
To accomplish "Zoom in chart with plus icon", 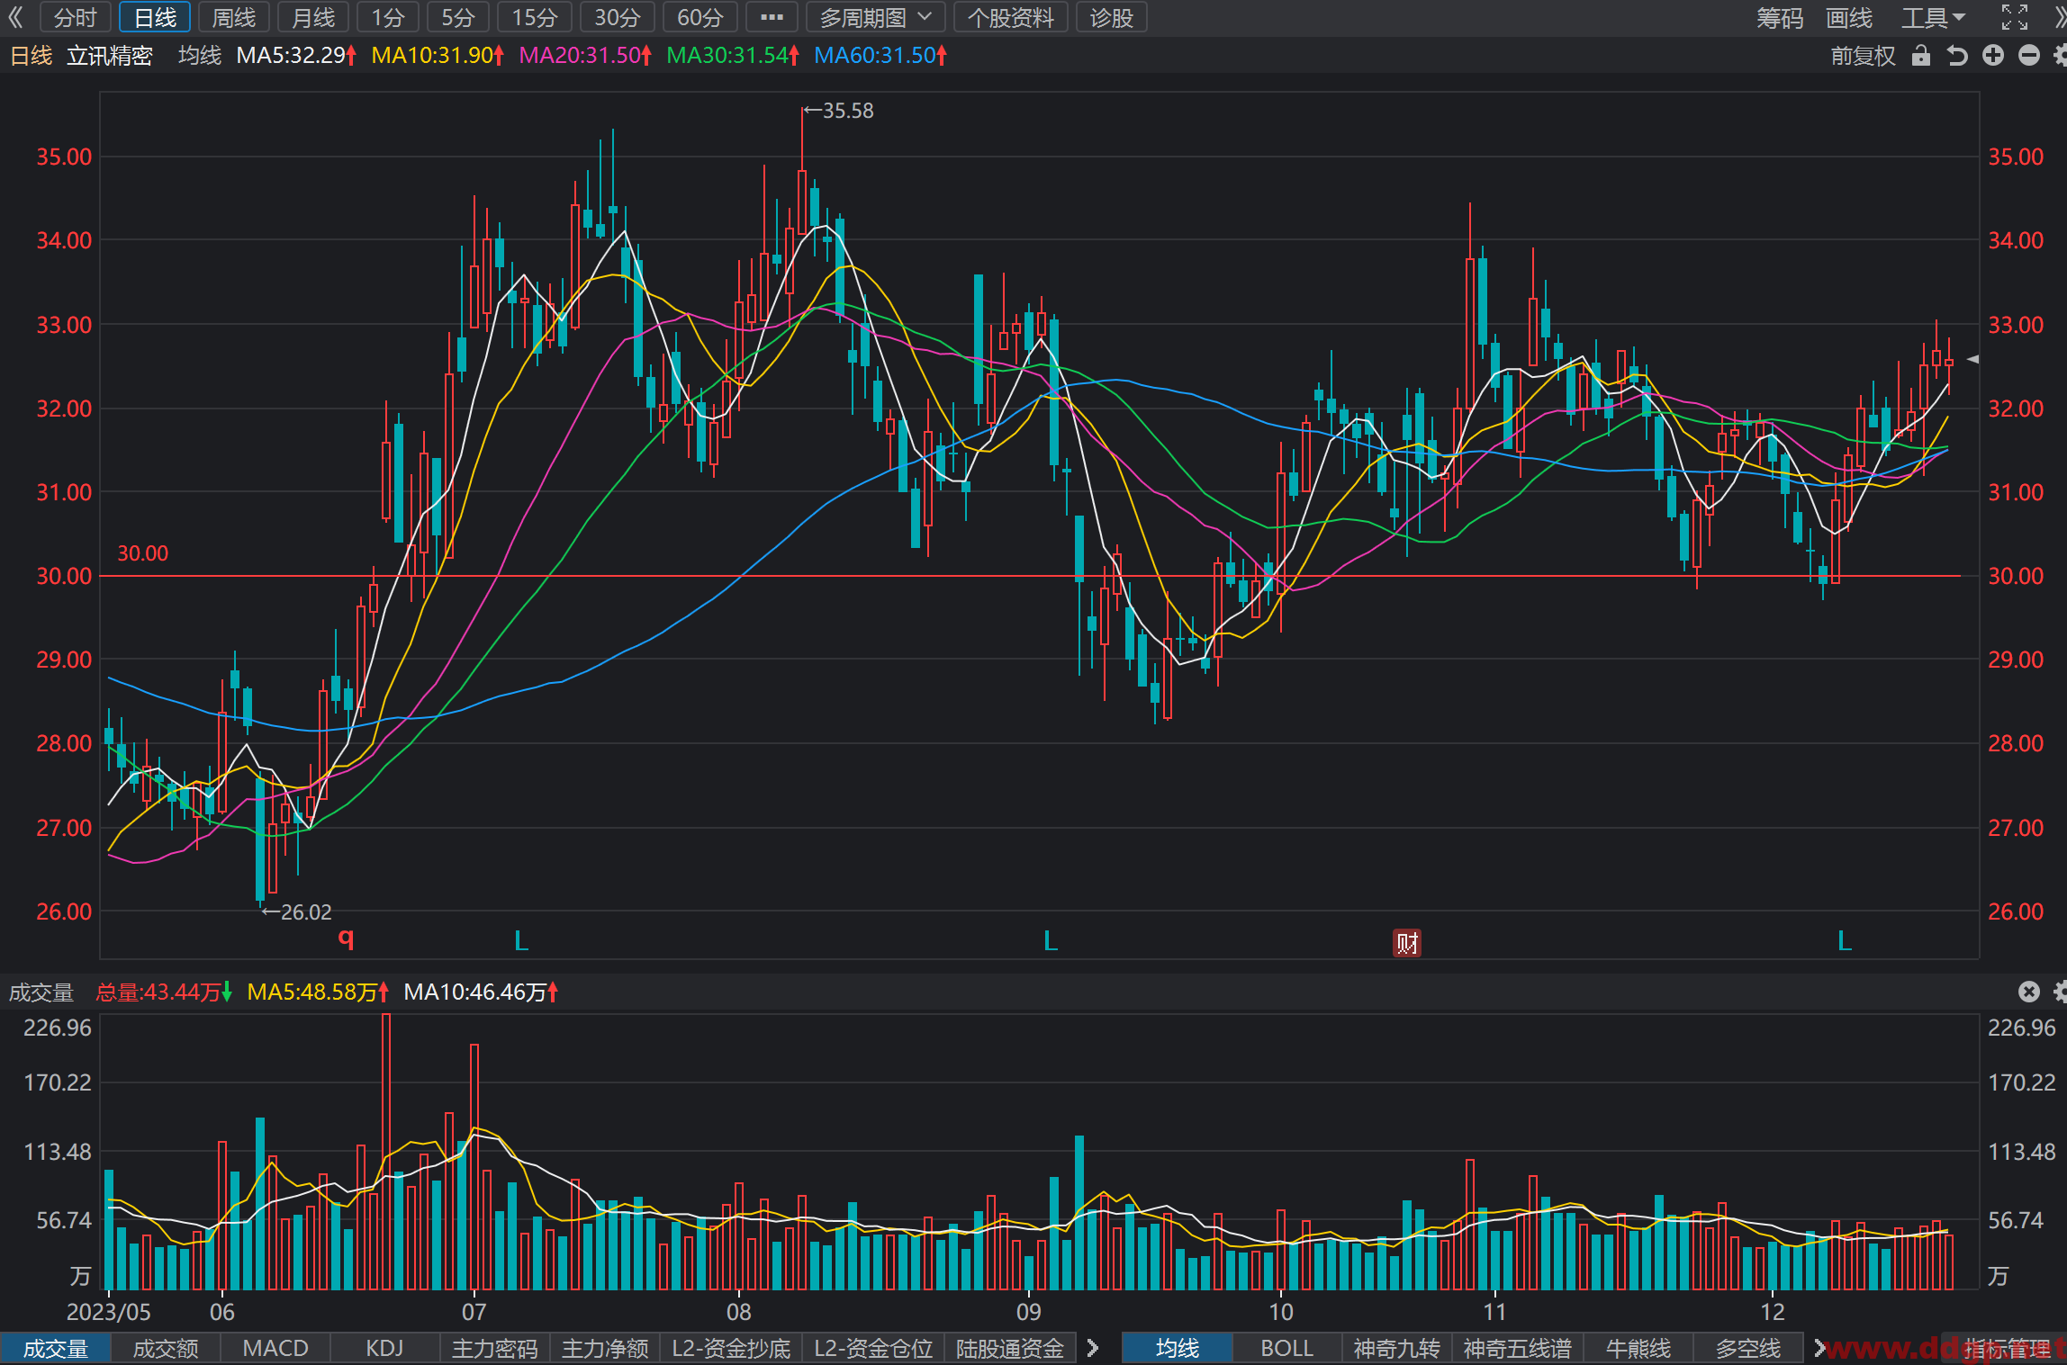I will click(1993, 56).
